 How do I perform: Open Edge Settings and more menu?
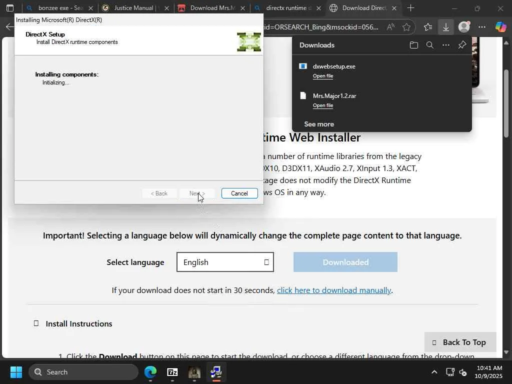pyautogui.click(x=482, y=27)
